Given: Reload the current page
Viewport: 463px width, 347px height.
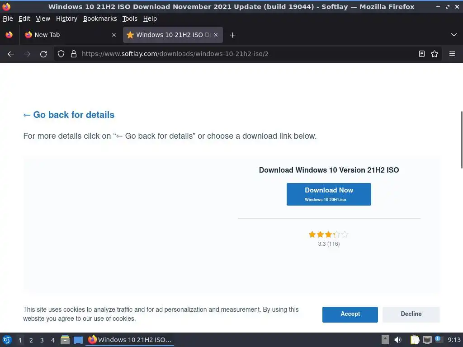Looking at the screenshot, I should coord(43,54).
